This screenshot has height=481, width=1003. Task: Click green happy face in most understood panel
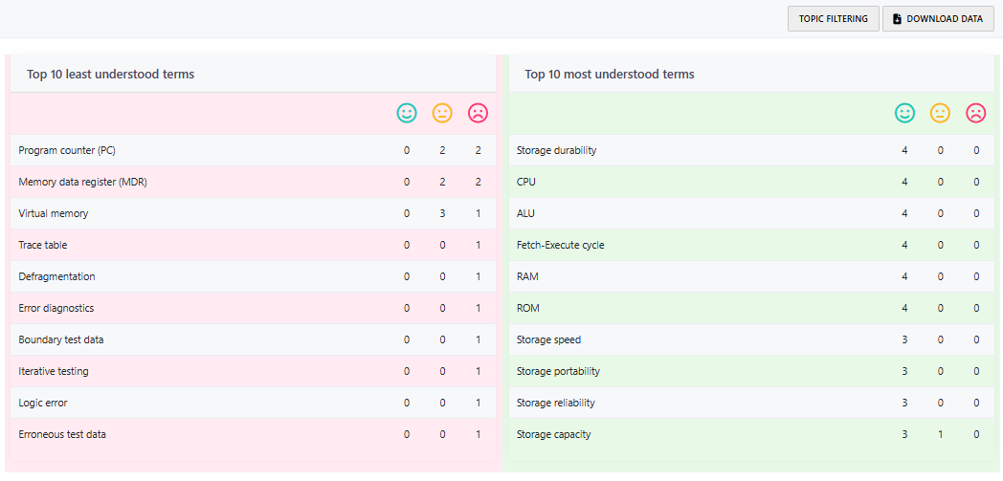(x=904, y=113)
